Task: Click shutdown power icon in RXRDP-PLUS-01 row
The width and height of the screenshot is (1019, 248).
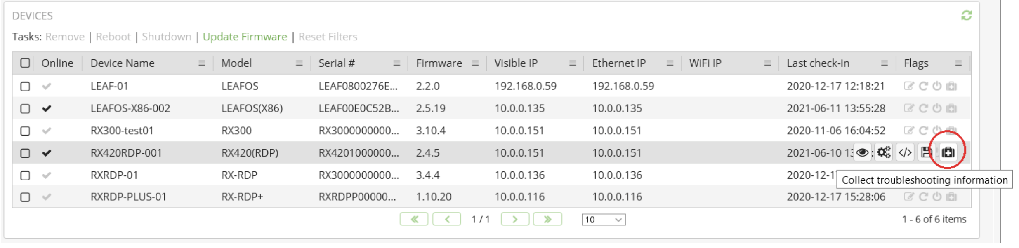Action: 937,197
